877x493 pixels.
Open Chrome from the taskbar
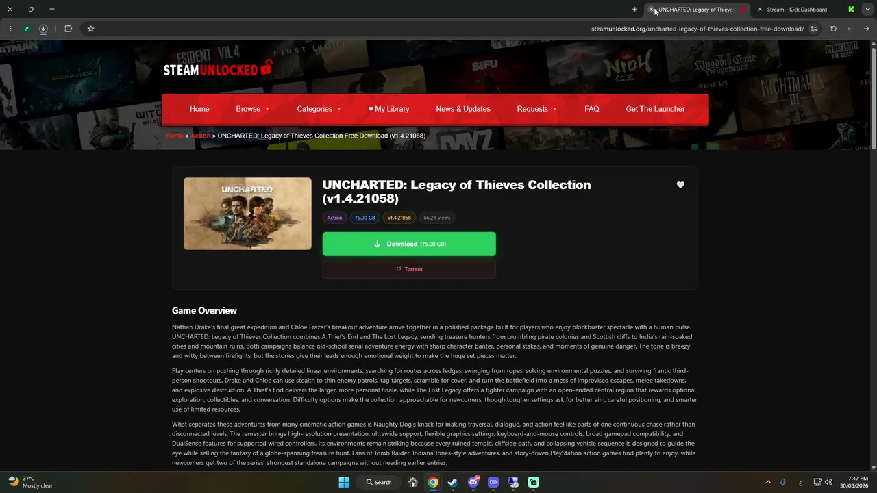pyautogui.click(x=432, y=482)
